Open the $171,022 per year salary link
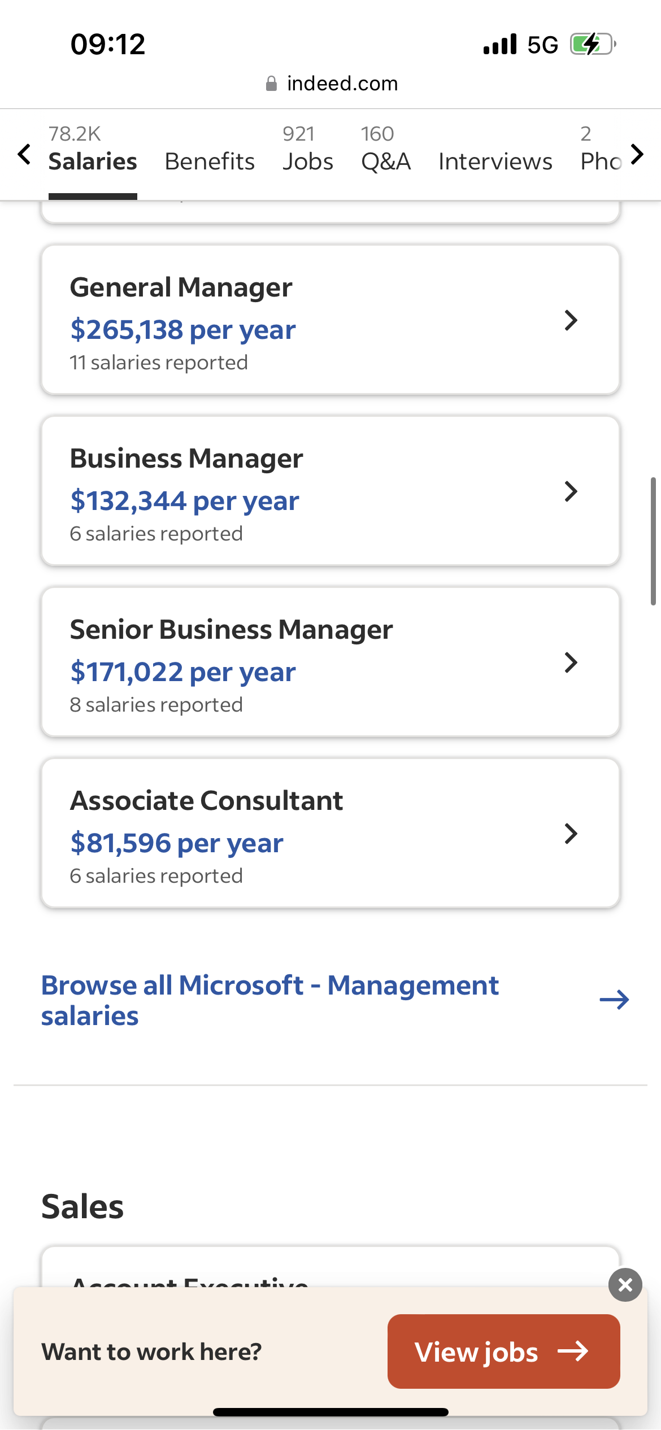Viewport: 661px width, 1430px height. [183, 672]
